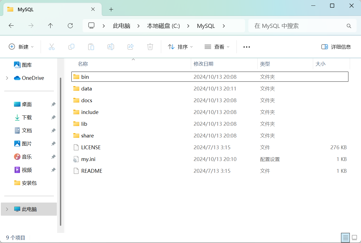The image size is (361, 243).
Task: Go forward with the right arrow
Action: [x=31, y=26]
